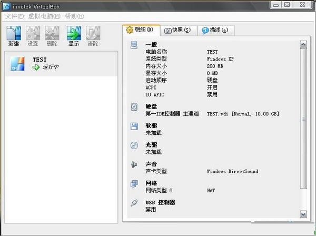Click the ACPI label
316x236 pixels.
pyautogui.click(x=151, y=87)
